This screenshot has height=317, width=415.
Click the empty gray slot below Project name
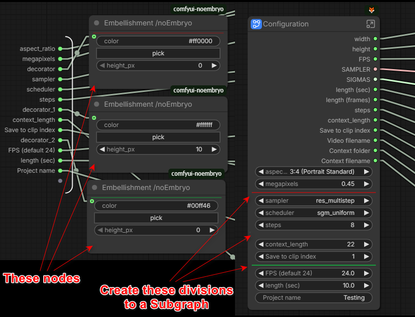click(61, 181)
